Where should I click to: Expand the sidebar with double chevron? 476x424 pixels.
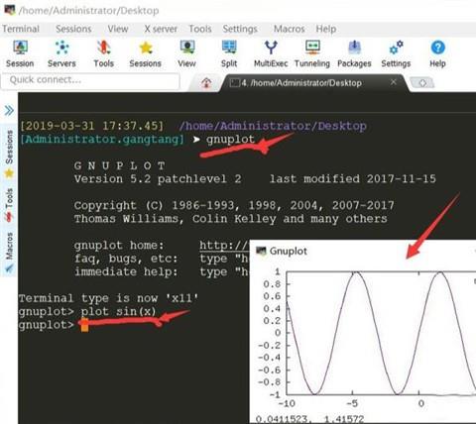(x=9, y=110)
